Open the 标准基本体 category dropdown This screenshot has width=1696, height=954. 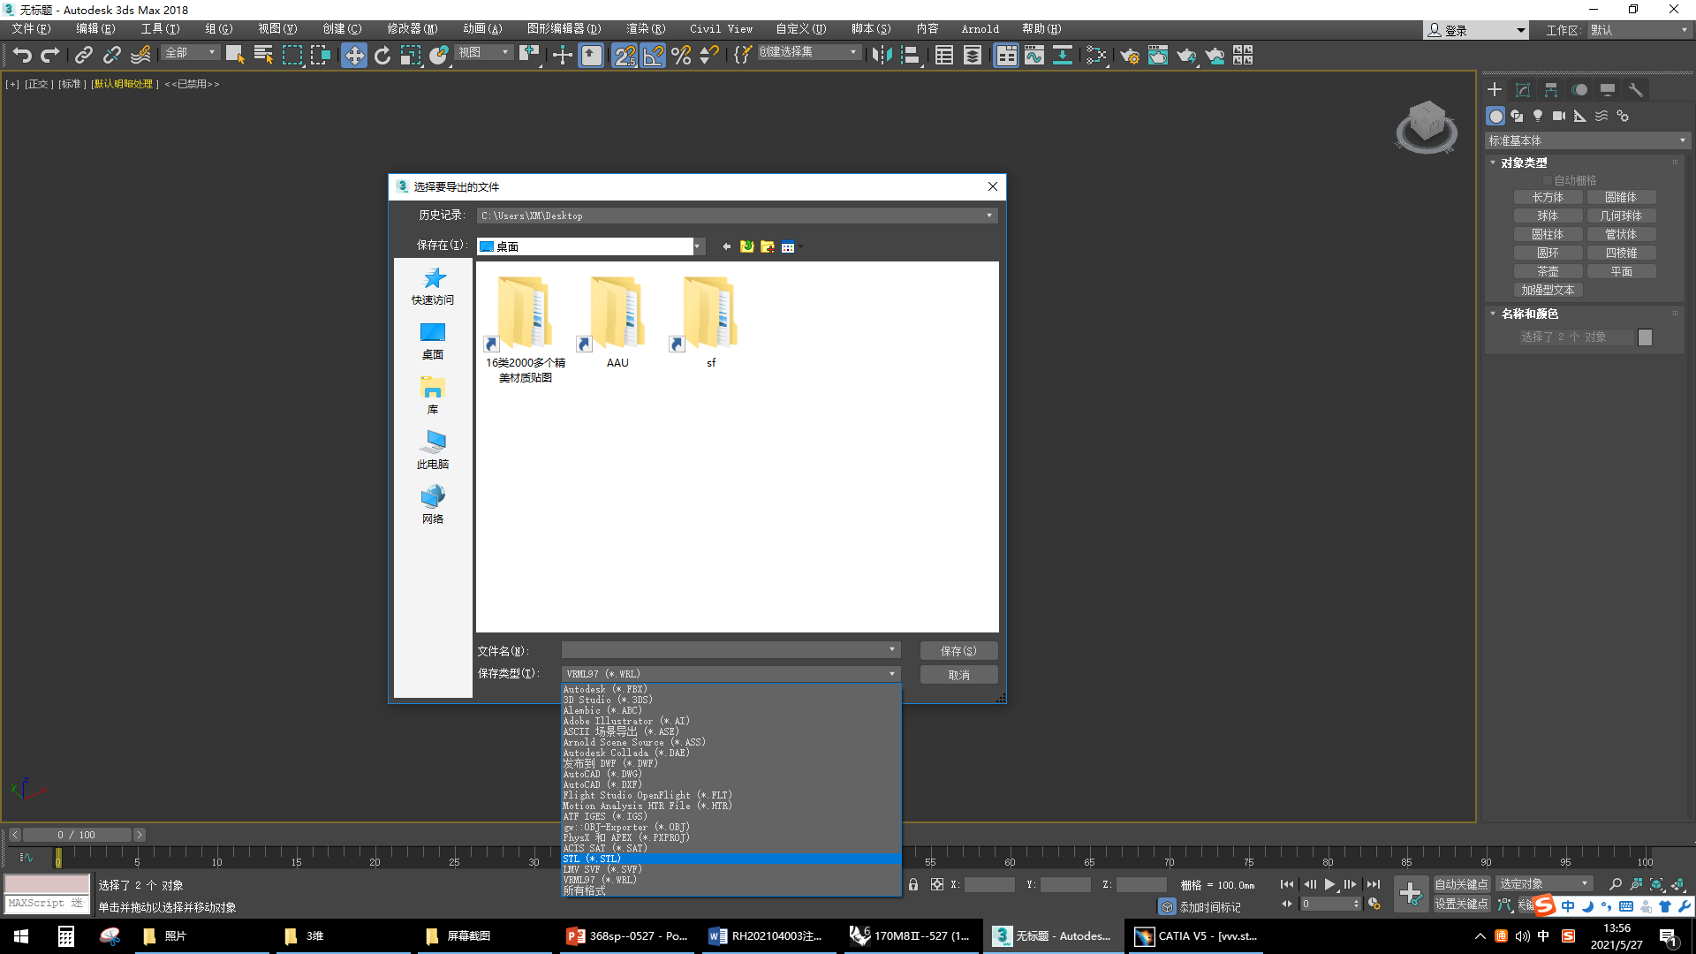[x=1587, y=140]
